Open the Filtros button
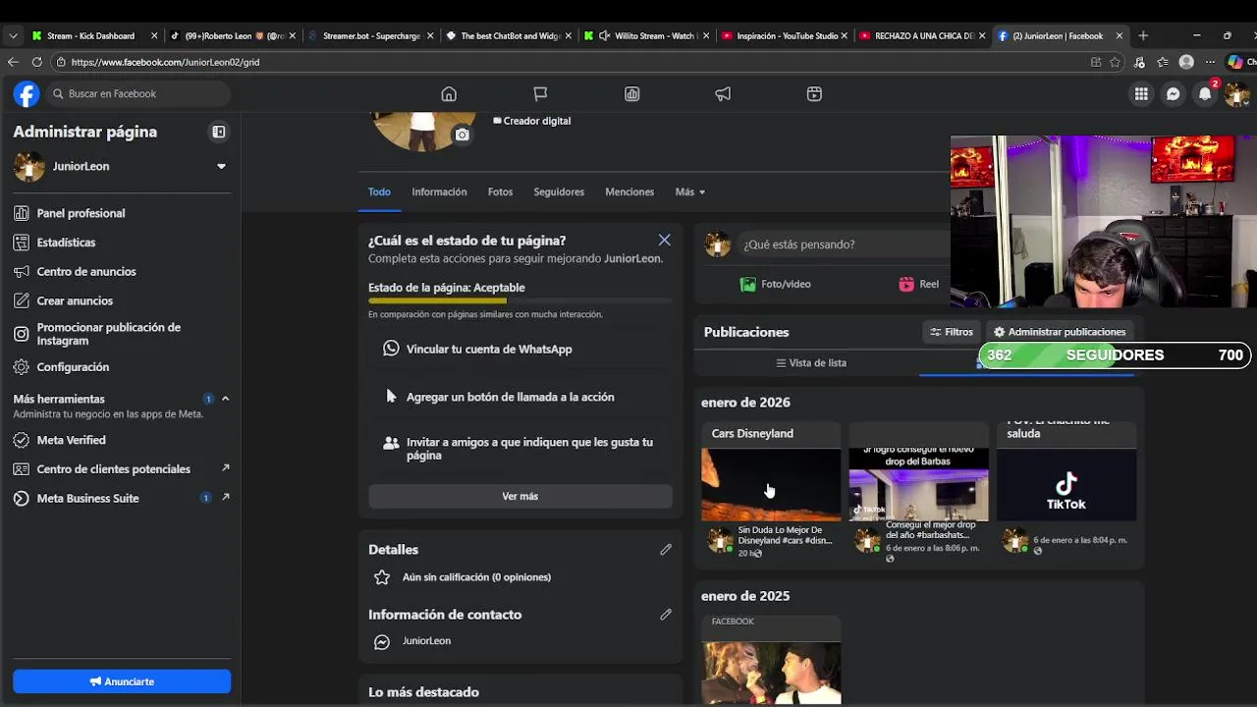The image size is (1257, 707). [x=952, y=332]
